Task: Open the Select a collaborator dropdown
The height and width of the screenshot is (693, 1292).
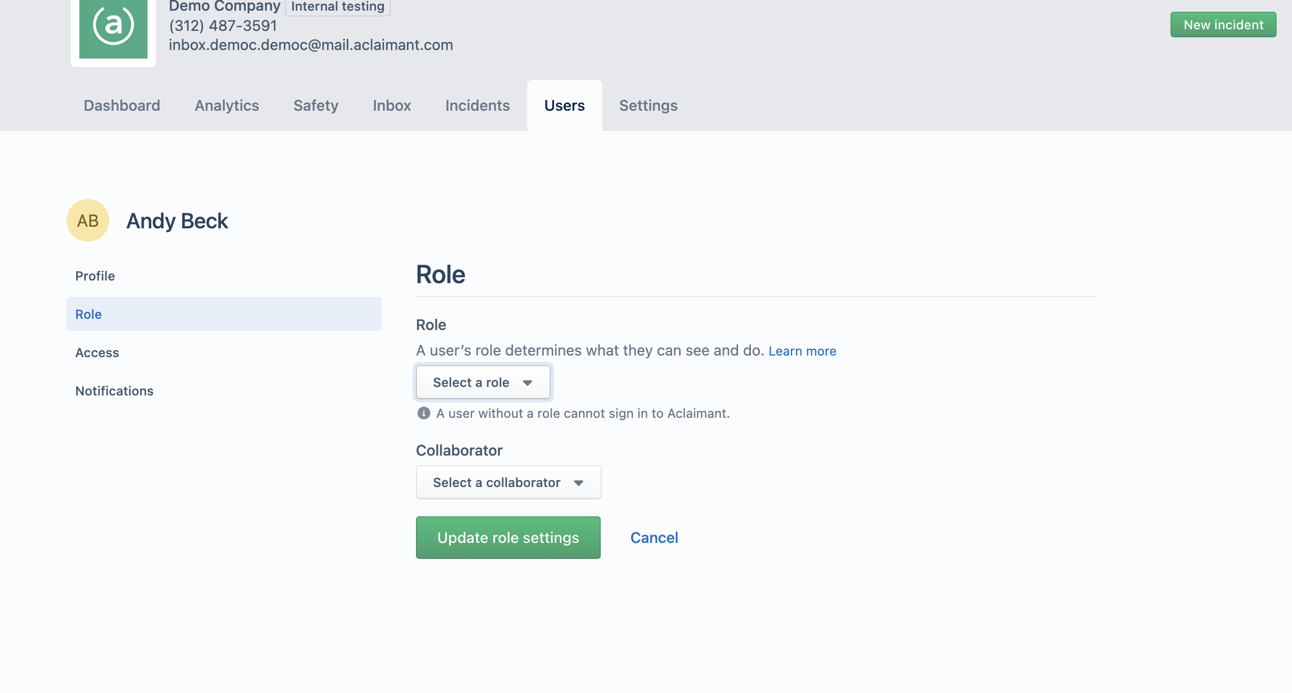Action: (x=509, y=482)
